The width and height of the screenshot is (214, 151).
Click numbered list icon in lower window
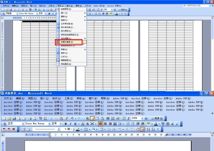click(128, 124)
